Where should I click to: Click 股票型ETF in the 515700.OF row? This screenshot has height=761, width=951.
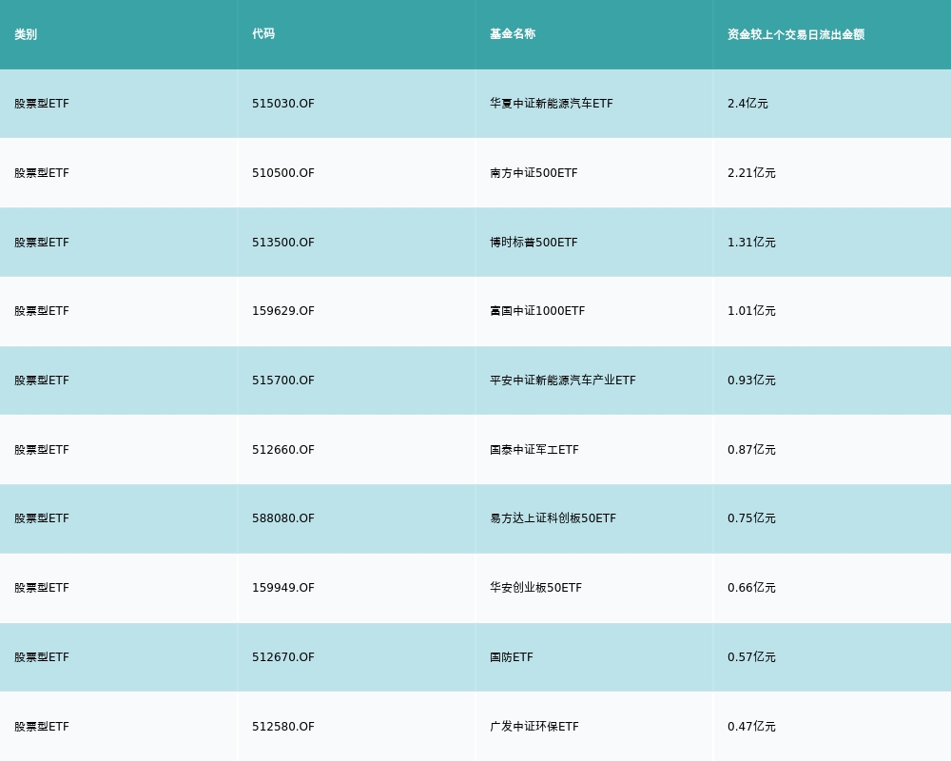pos(42,380)
